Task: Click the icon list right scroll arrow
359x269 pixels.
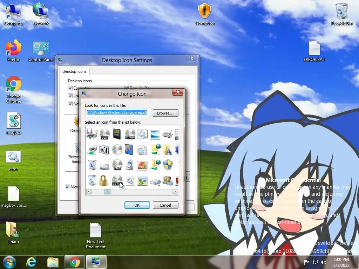Action: pos(175,192)
